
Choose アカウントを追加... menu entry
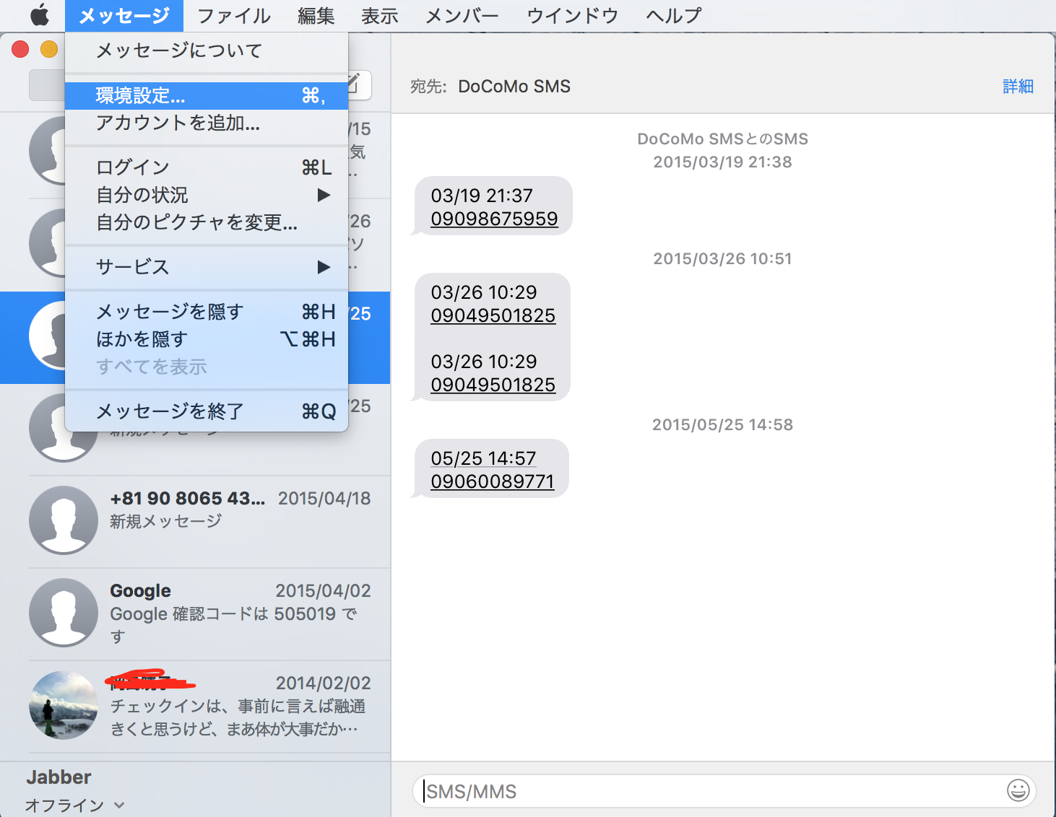click(x=207, y=123)
